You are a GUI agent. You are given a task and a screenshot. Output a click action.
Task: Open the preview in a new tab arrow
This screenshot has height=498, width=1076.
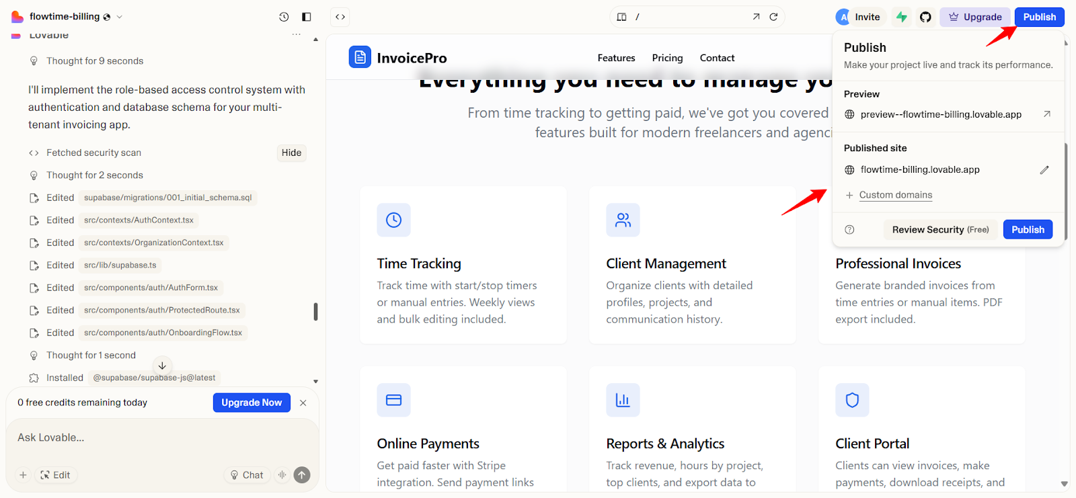756,17
